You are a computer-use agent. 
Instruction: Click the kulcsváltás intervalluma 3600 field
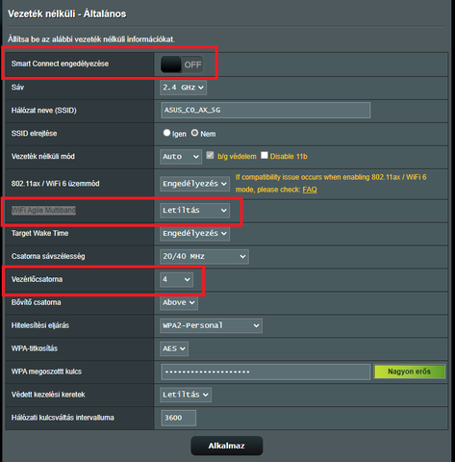click(179, 418)
